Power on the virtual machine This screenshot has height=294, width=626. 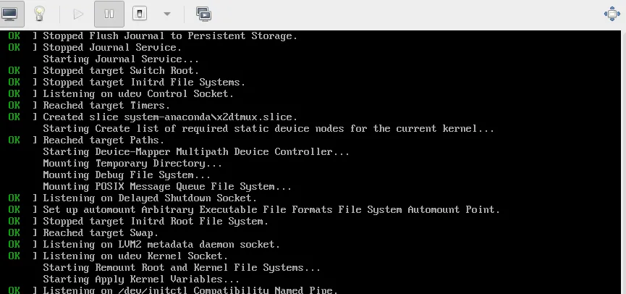(x=79, y=13)
